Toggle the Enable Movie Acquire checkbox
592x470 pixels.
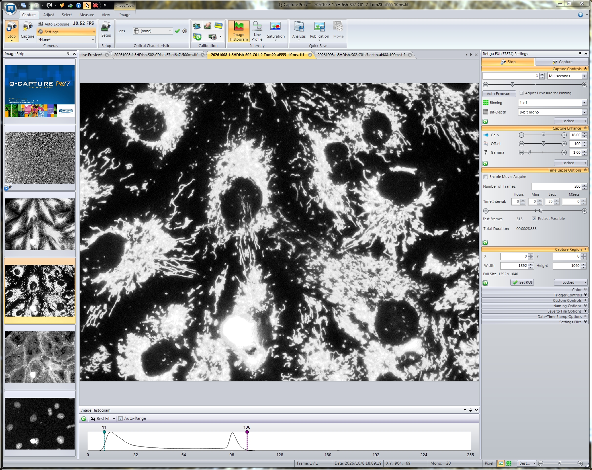[485, 177]
